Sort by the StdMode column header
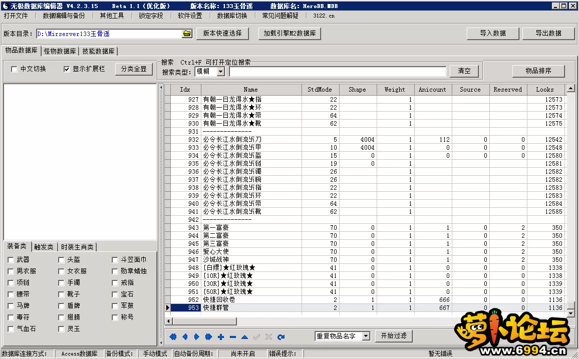This screenshot has width=579, height=359. pos(320,89)
